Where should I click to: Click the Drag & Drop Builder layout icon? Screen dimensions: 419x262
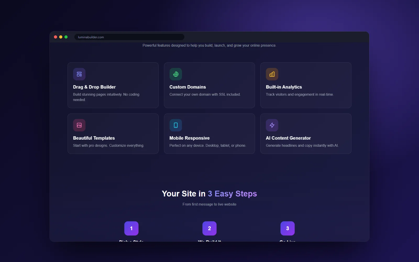(x=79, y=74)
